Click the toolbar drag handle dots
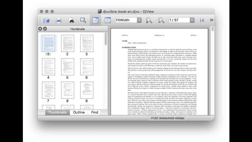 (40, 20)
